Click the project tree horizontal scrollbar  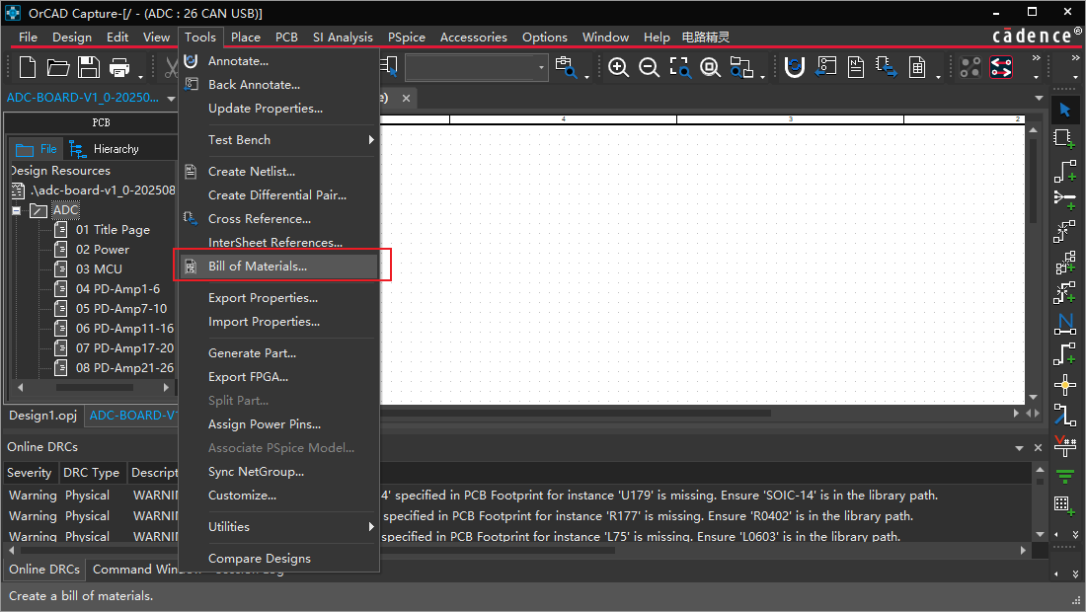[x=94, y=388]
